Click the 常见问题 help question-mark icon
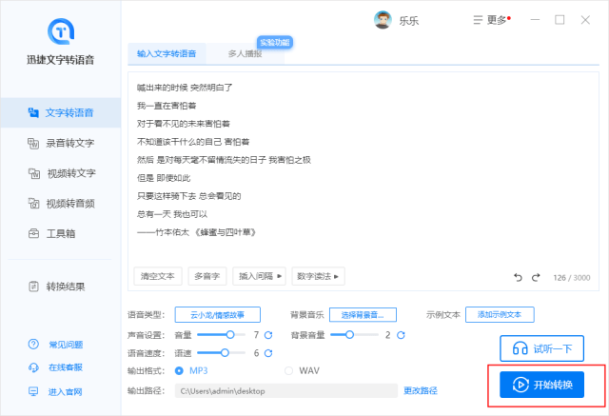This screenshot has height=416, width=609. pos(33,345)
